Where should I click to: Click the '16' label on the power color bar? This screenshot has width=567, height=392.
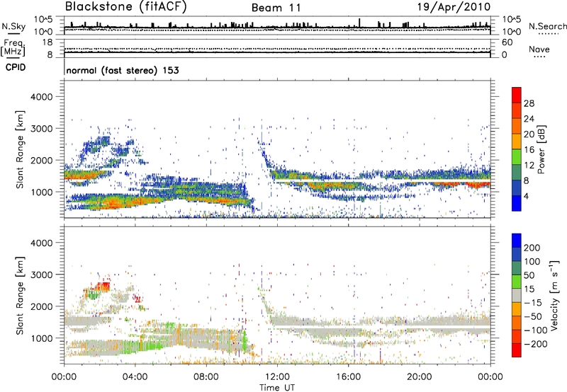(529, 150)
